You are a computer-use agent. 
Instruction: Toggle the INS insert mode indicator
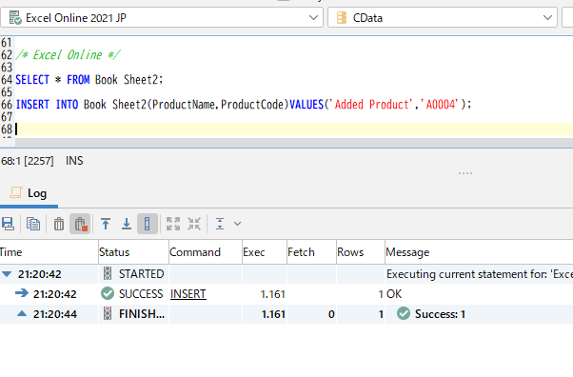pyautogui.click(x=74, y=161)
